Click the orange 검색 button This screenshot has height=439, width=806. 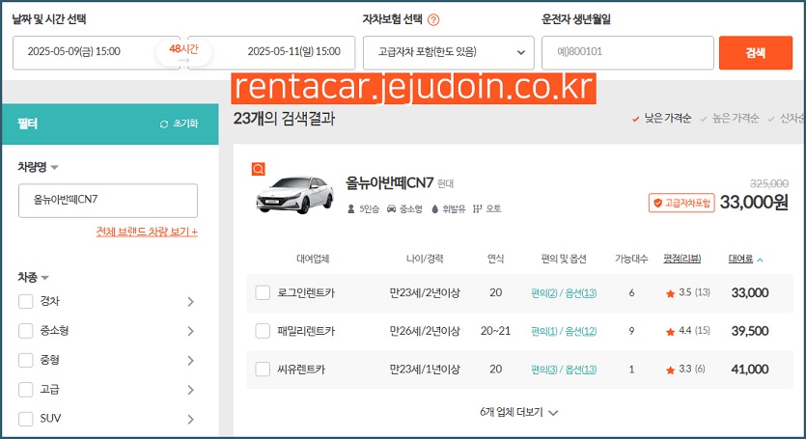[x=756, y=52]
